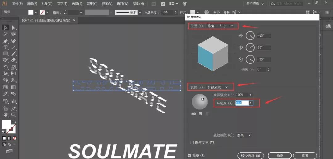Viewport: 333px width, 159px height.
Task: Select the Selection tool arrow
Action: click(x=6, y=28)
